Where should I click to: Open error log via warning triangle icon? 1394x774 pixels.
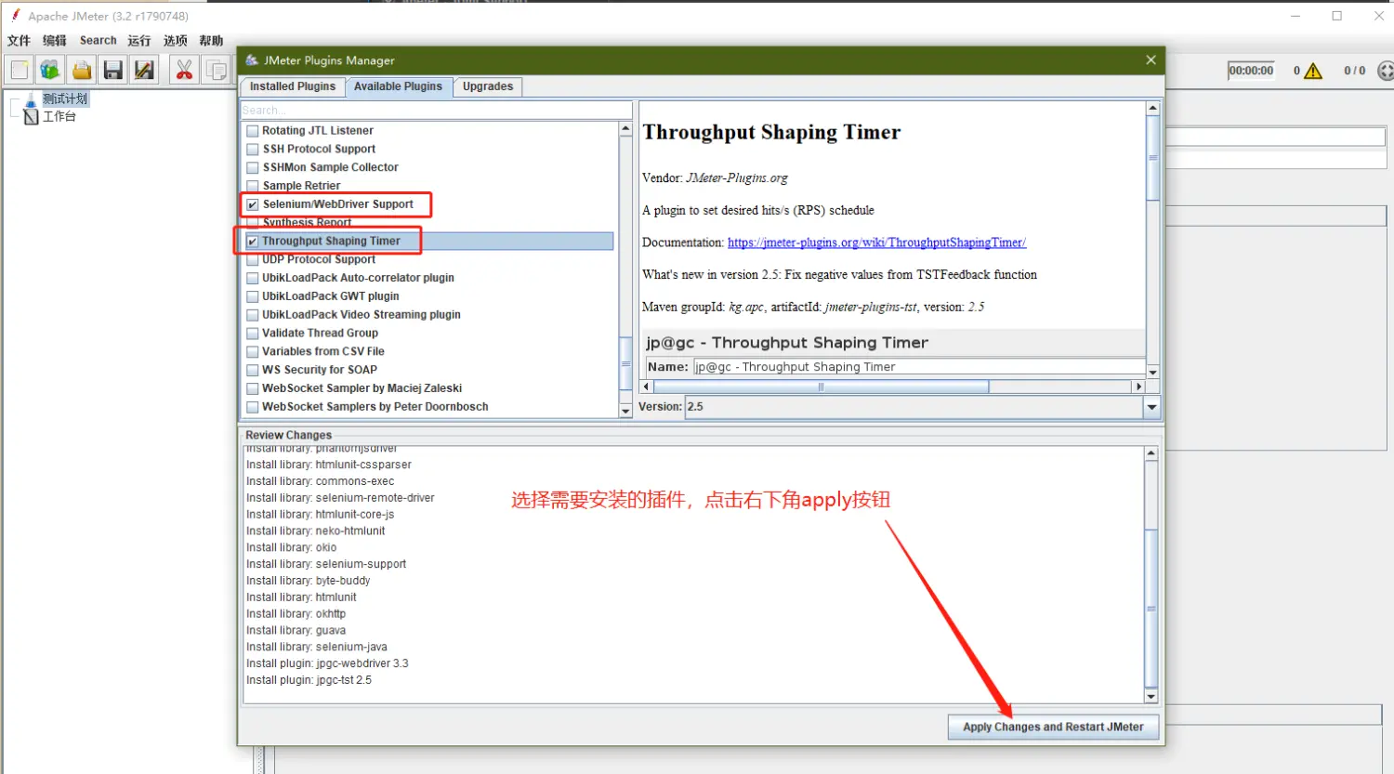1311,69
